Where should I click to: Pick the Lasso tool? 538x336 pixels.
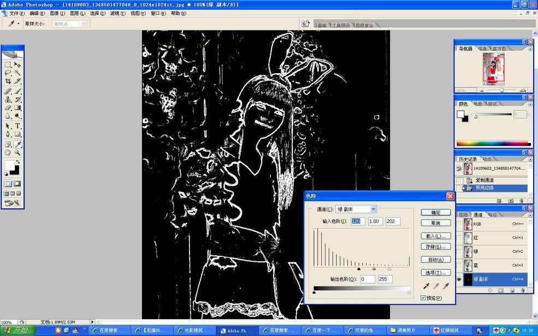[8, 73]
